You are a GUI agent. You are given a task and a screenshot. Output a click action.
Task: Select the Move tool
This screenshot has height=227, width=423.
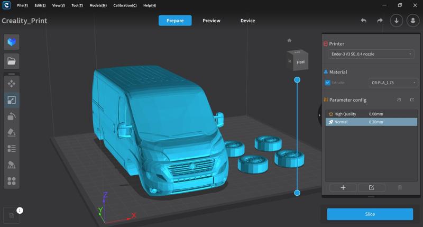pyautogui.click(x=11, y=84)
